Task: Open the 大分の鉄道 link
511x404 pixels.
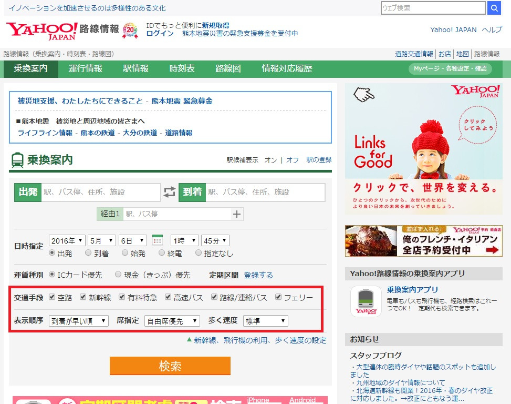Action: 140,133
